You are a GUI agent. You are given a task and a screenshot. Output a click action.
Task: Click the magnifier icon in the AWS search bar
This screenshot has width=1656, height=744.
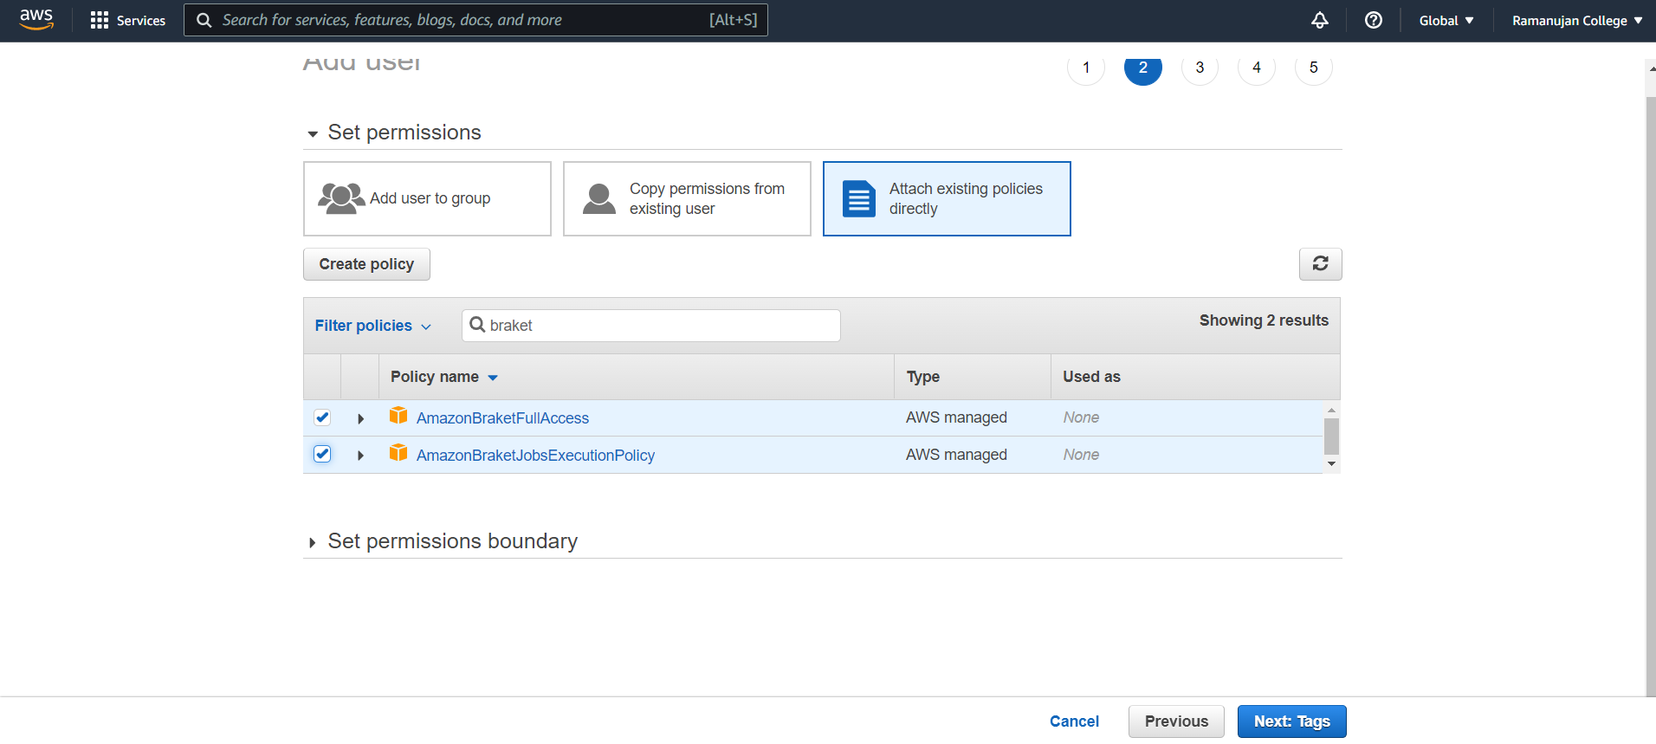pyautogui.click(x=204, y=20)
